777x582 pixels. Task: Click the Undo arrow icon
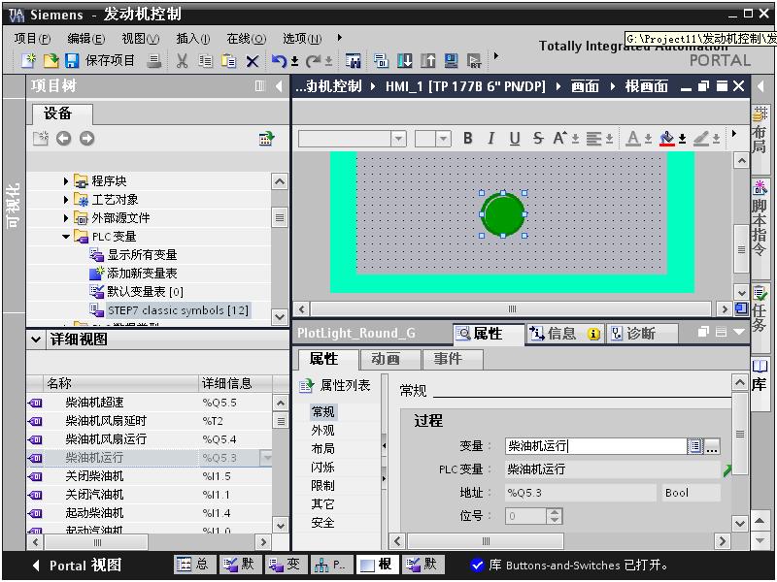click(x=279, y=61)
